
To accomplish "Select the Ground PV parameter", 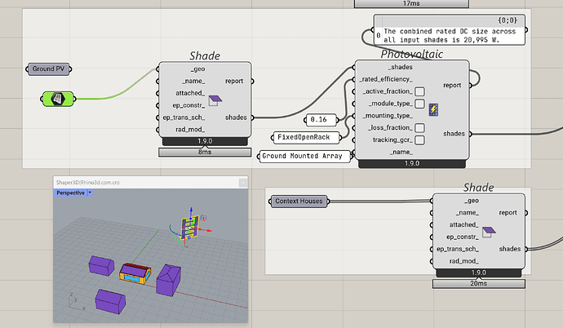I will [x=49, y=69].
